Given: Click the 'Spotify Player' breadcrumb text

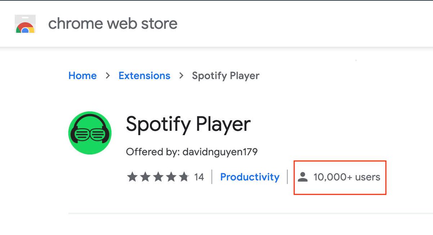Looking at the screenshot, I should coord(226,76).
